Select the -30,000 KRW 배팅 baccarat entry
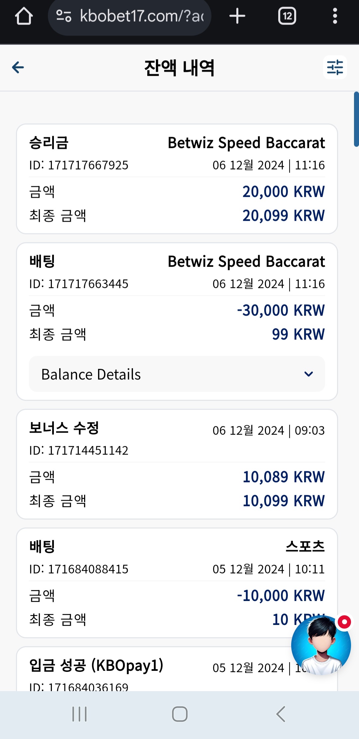This screenshot has width=359, height=739. [x=177, y=322]
